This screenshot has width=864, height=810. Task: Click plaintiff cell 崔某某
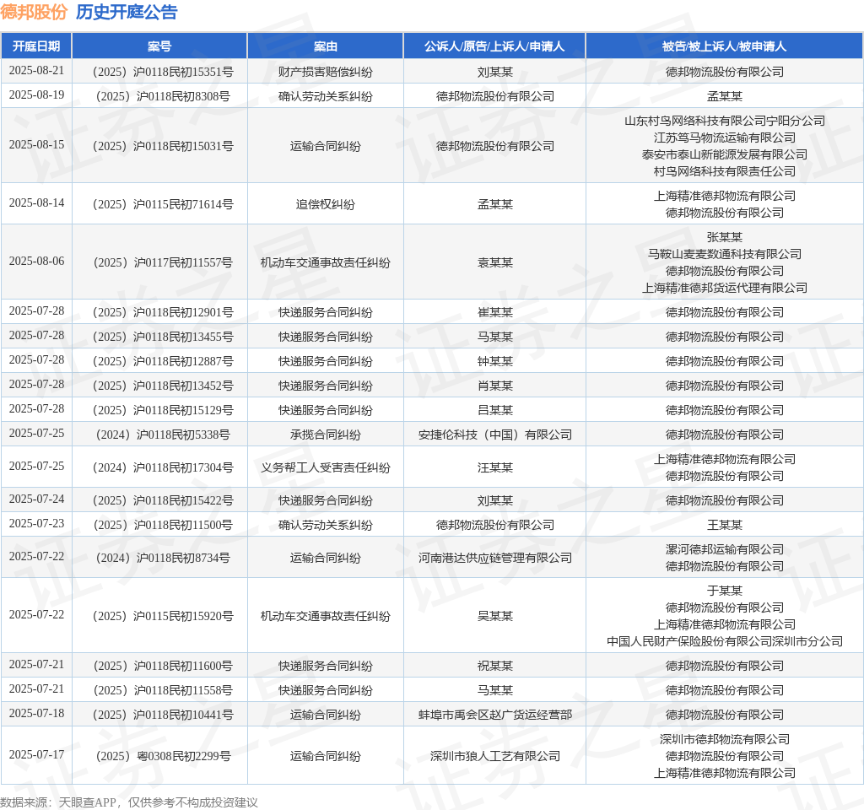(x=494, y=312)
